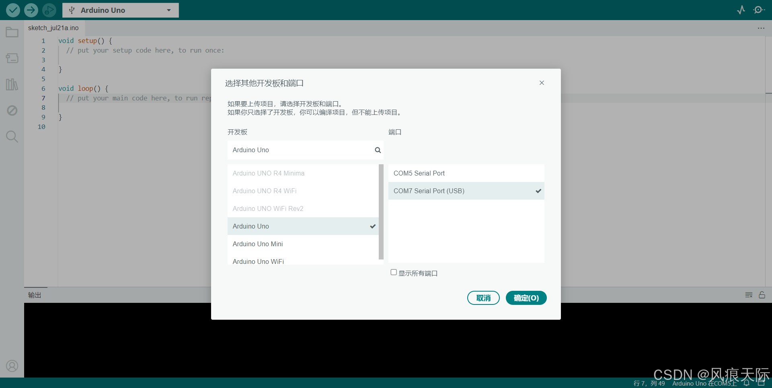Choose COM5 Serial Port
Screen dimensions: 772x388
tap(466, 173)
